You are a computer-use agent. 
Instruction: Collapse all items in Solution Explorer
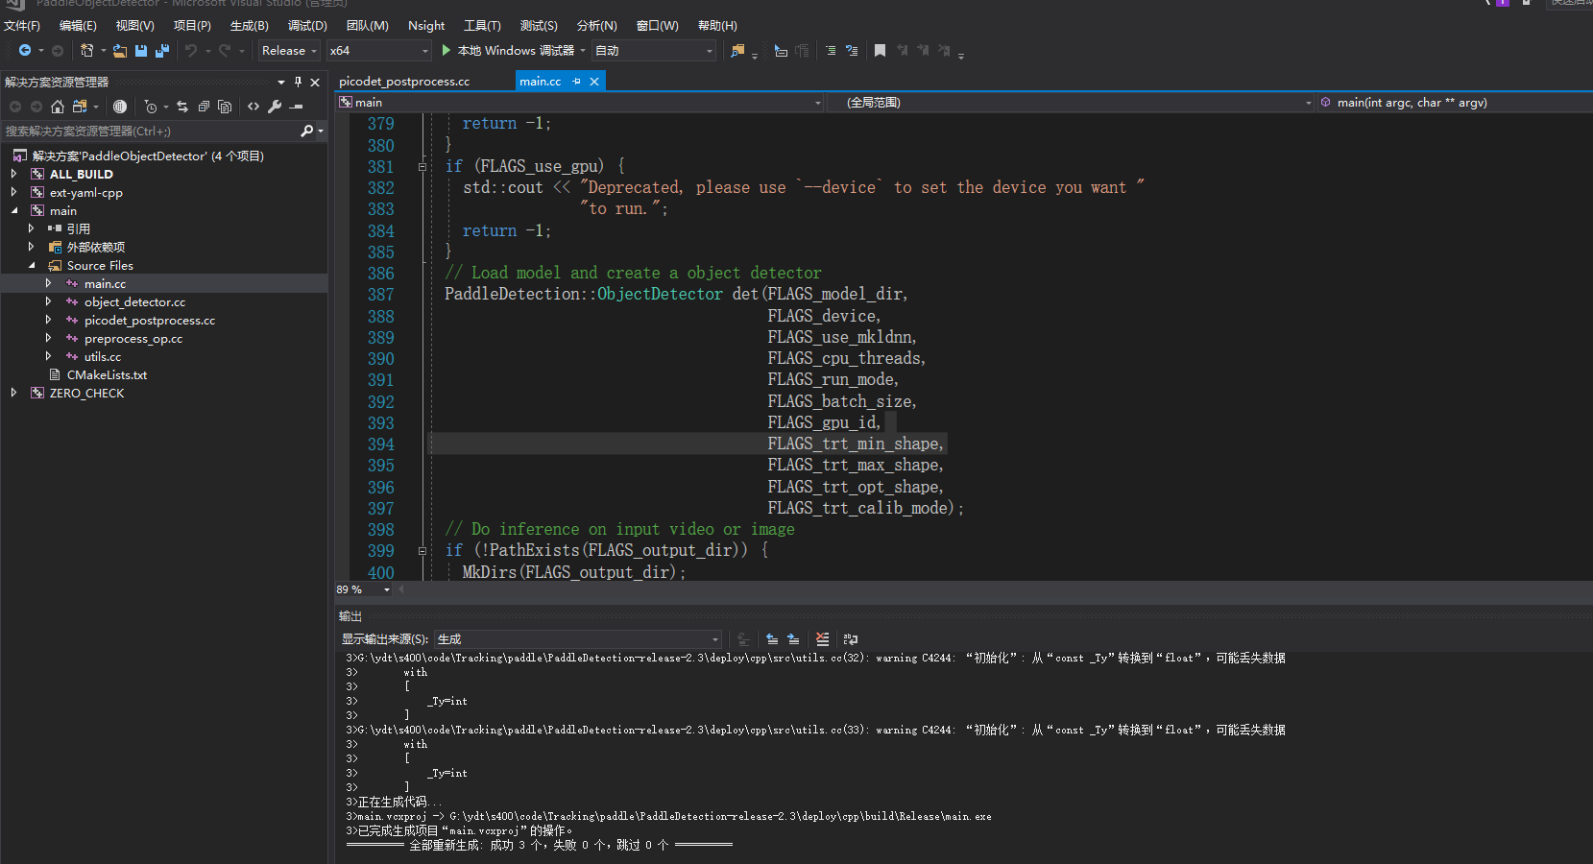click(204, 107)
